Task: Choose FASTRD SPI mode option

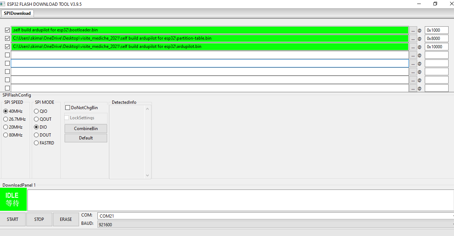Action: click(x=36, y=143)
